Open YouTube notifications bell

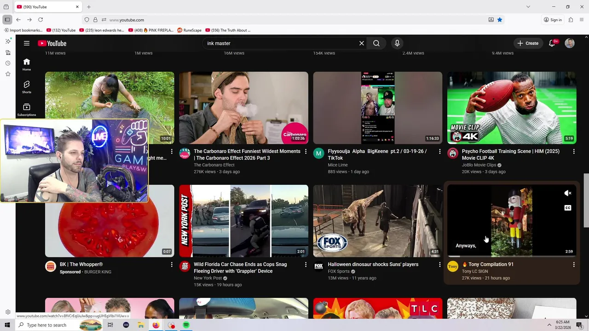[552, 43]
